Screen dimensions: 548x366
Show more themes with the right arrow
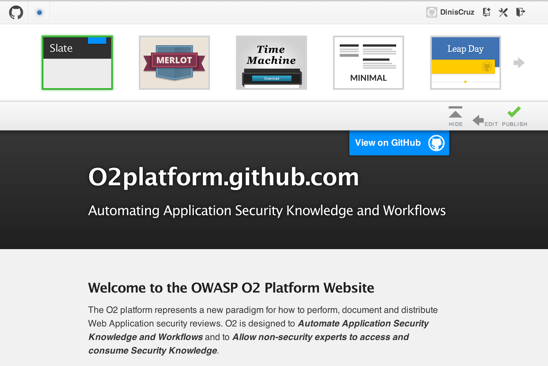[x=519, y=63]
